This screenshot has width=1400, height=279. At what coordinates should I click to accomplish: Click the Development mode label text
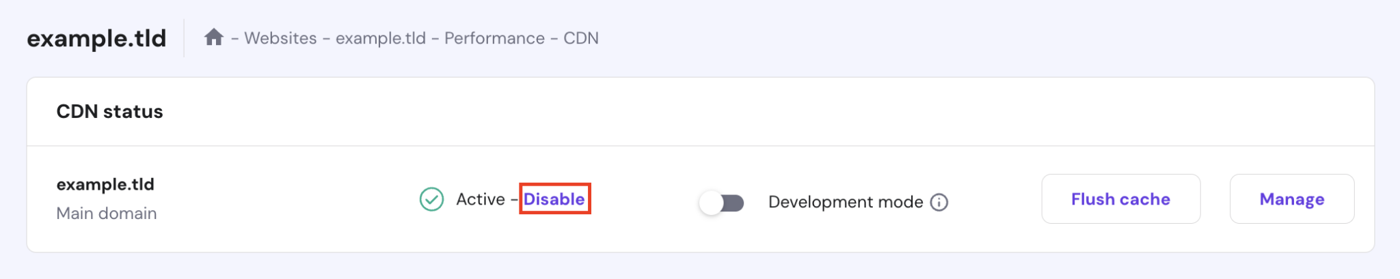[x=845, y=203]
